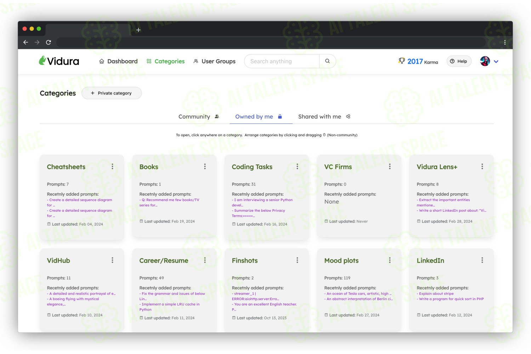Switch to the Community tab
This screenshot has height=354, width=531.
tap(199, 116)
